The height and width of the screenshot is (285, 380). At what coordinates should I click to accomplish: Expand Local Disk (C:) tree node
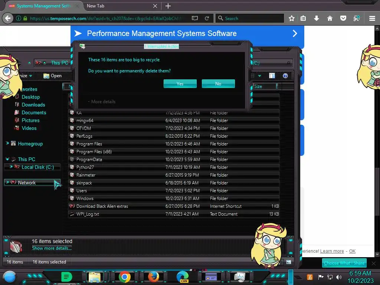(x=11, y=167)
